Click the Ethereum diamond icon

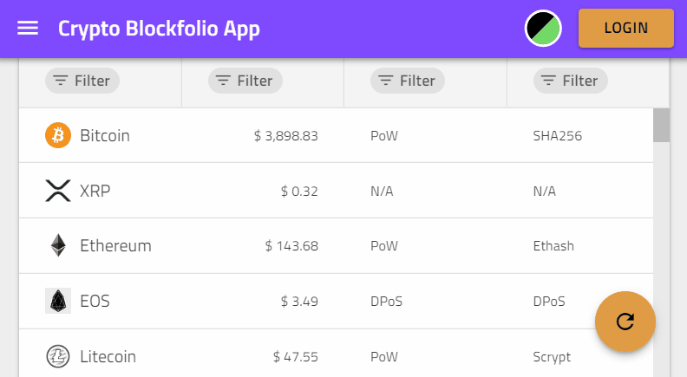[58, 245]
